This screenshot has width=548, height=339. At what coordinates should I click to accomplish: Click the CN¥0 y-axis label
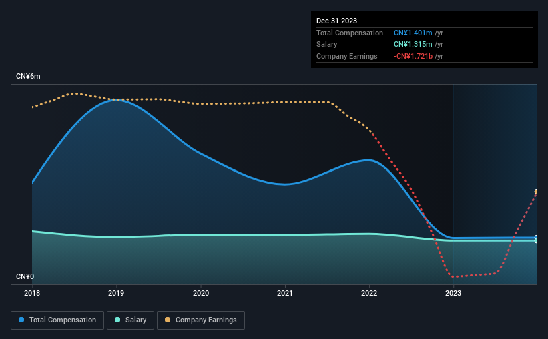tap(25, 276)
